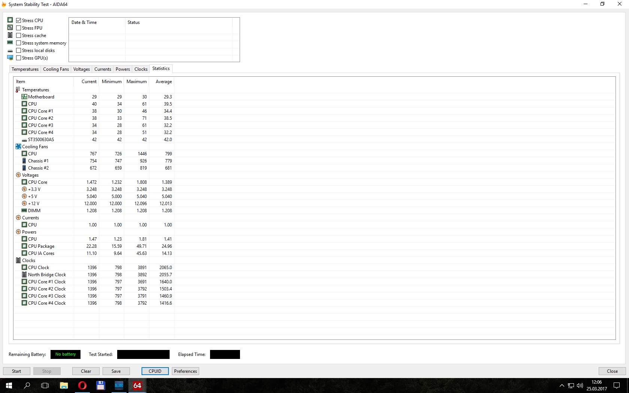Screen dimensions: 629x393
Task: Open taskbar Search
Action: coord(27,386)
